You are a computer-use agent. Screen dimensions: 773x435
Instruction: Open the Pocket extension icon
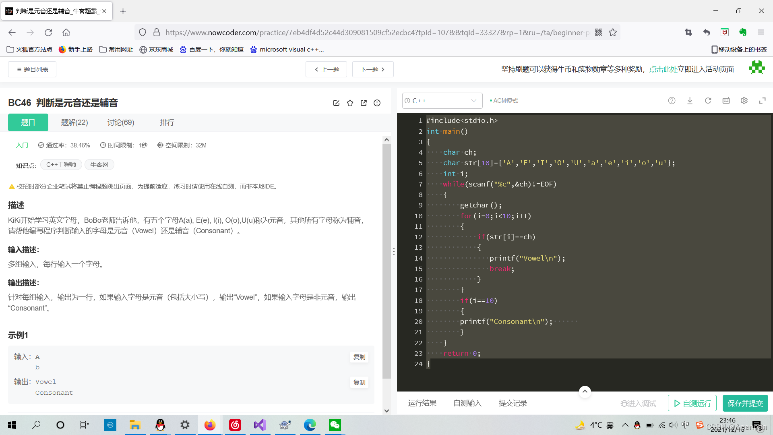725,33
